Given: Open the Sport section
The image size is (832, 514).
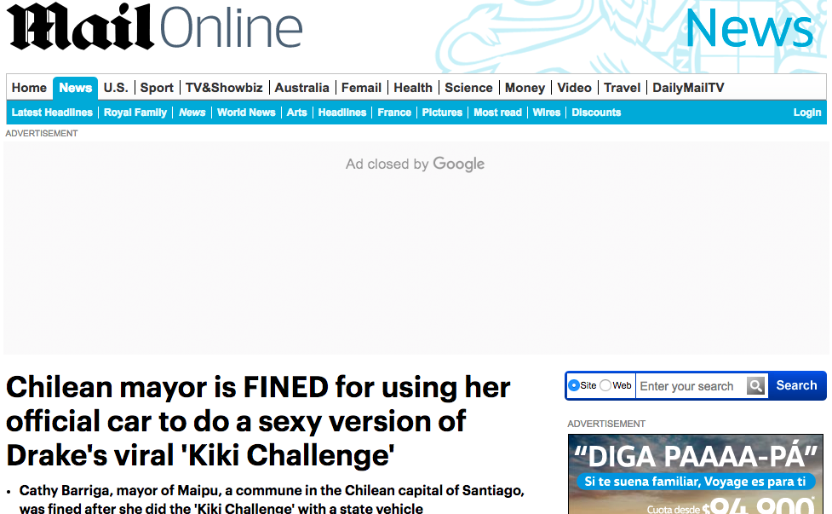Looking at the screenshot, I should click(157, 88).
